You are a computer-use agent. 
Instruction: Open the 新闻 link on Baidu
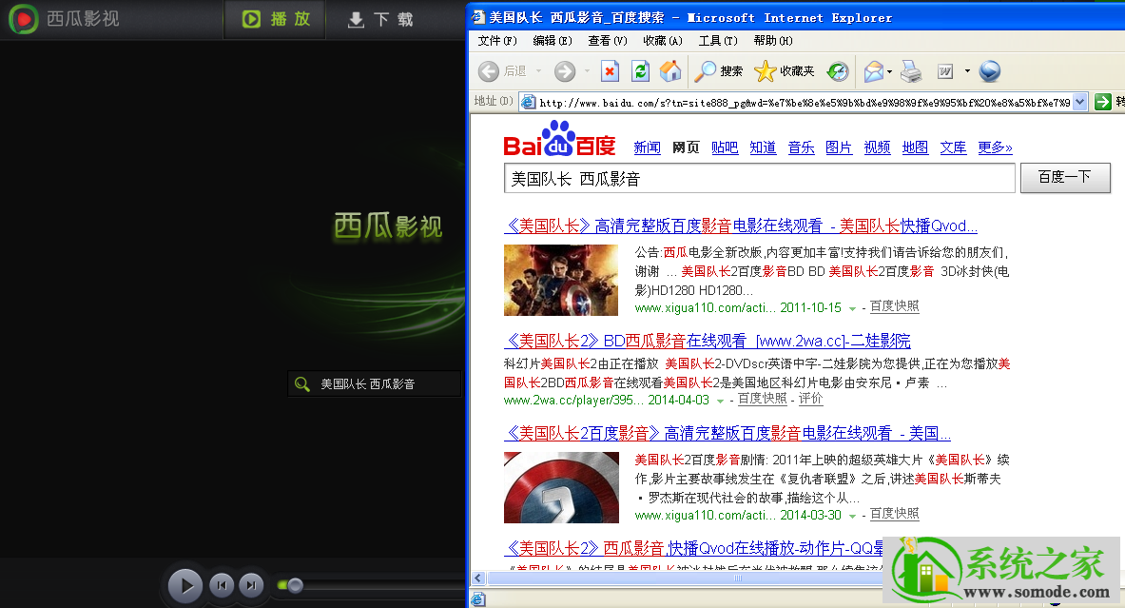(648, 147)
